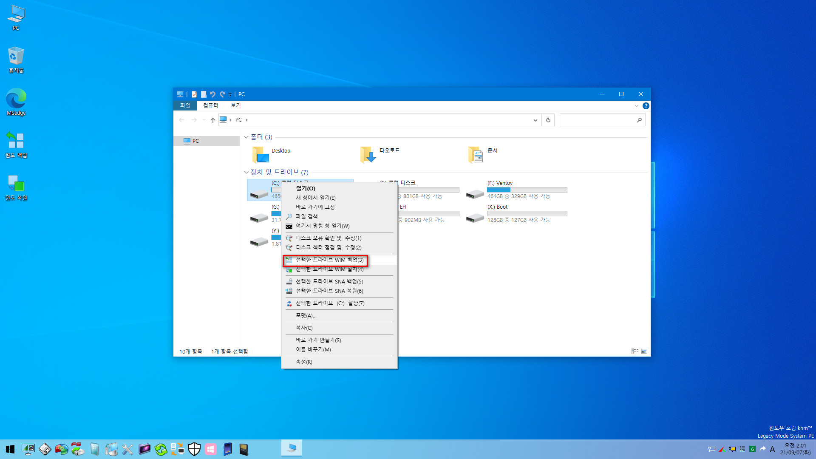This screenshot has height=459, width=816.
Task: Choose 선택한 드라이브 WIM 설치(4)
Action: point(339,269)
